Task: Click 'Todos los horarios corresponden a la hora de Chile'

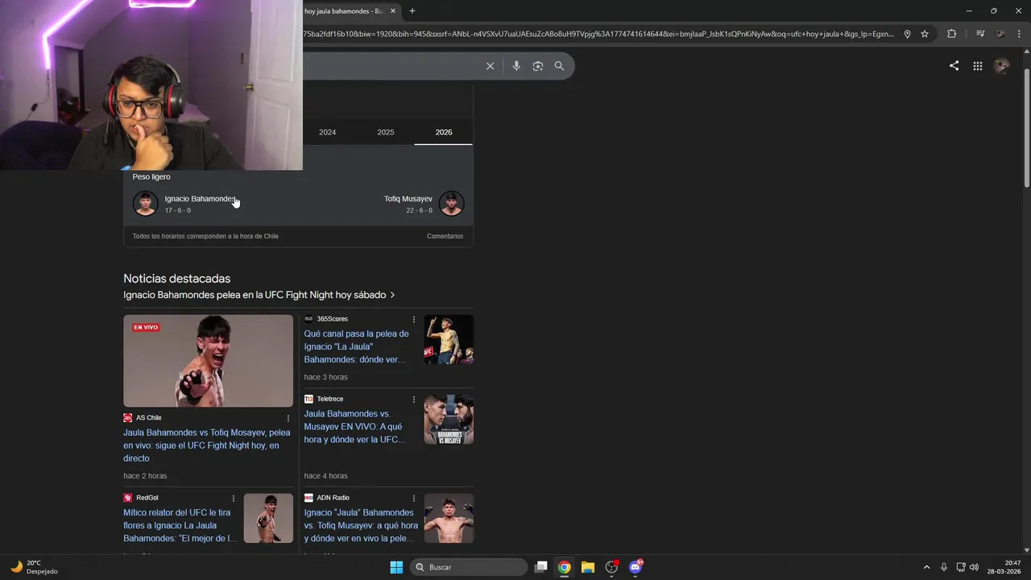Action: pos(205,236)
